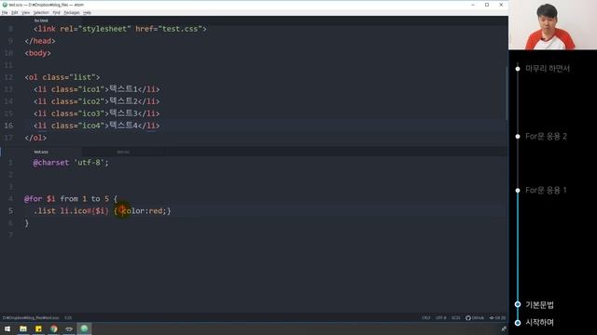Click the Atom app icon in the title bar
Image resolution: width=597 pixels, height=335 pixels.
[5, 5]
